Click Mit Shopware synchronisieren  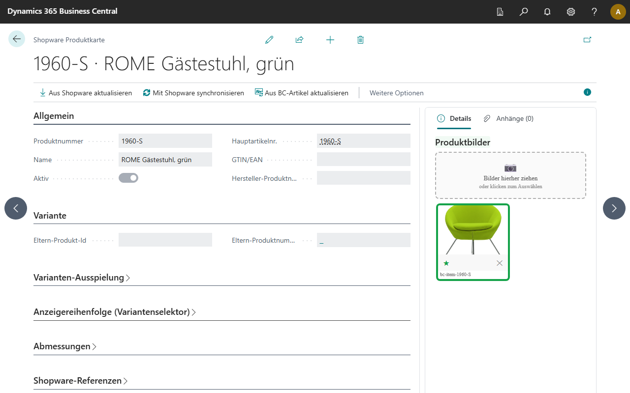pos(193,93)
